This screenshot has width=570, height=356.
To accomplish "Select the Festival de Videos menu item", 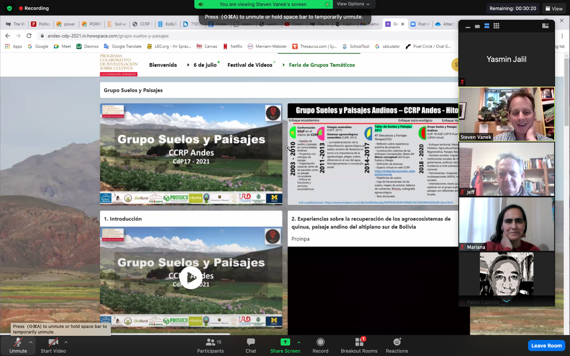I will 249,65.
